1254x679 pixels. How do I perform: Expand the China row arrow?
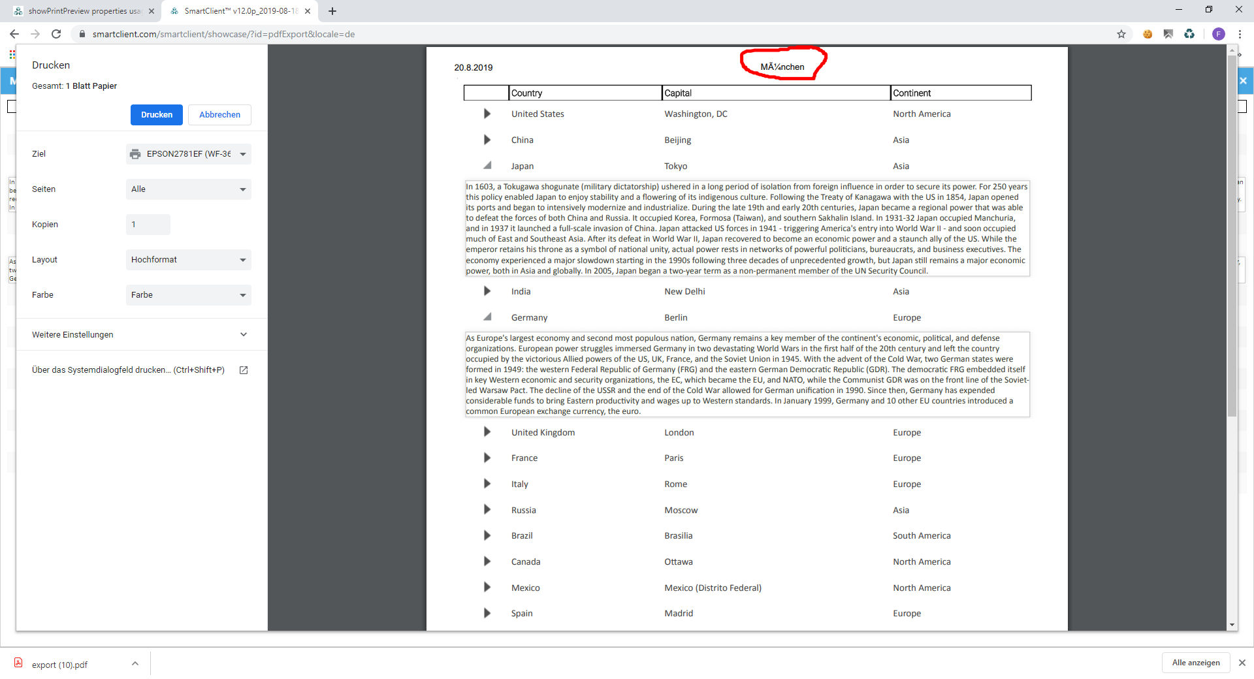(x=487, y=140)
